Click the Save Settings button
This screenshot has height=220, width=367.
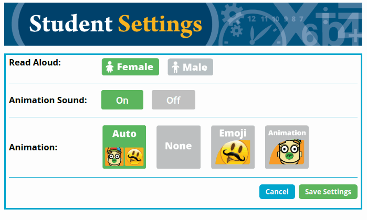pos(328,192)
